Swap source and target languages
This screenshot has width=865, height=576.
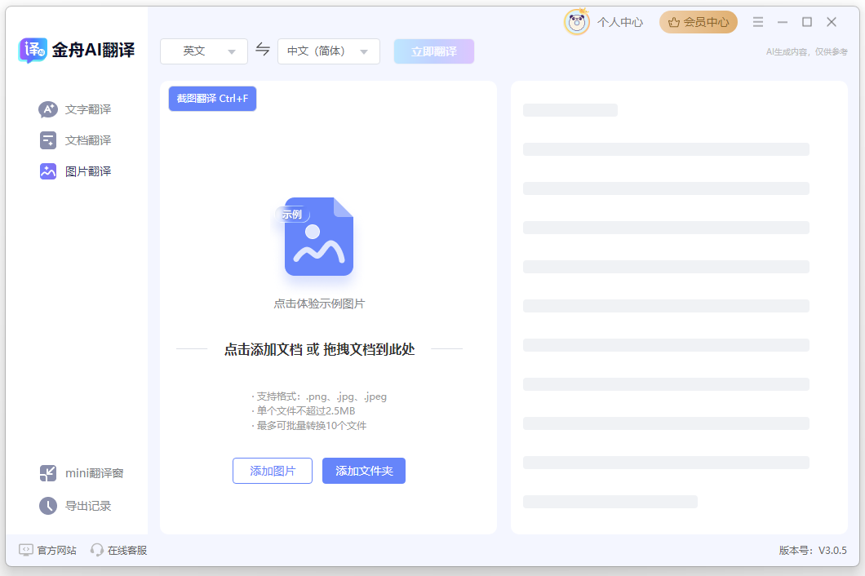(x=263, y=50)
